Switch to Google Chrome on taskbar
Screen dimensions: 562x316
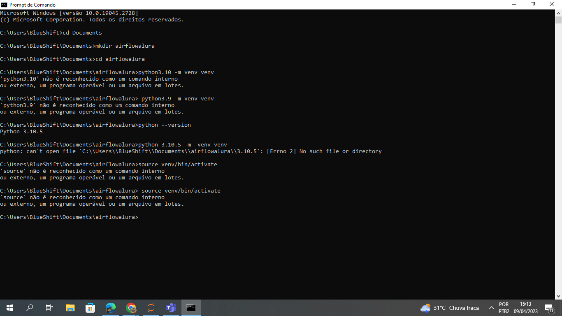tap(131, 308)
